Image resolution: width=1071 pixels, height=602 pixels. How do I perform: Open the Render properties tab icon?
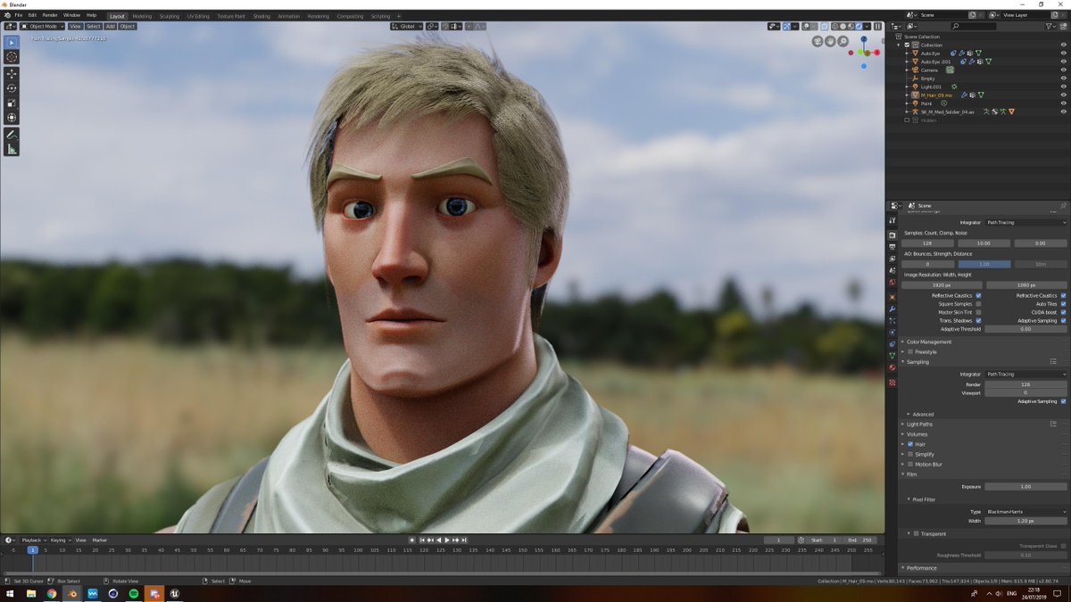click(892, 235)
